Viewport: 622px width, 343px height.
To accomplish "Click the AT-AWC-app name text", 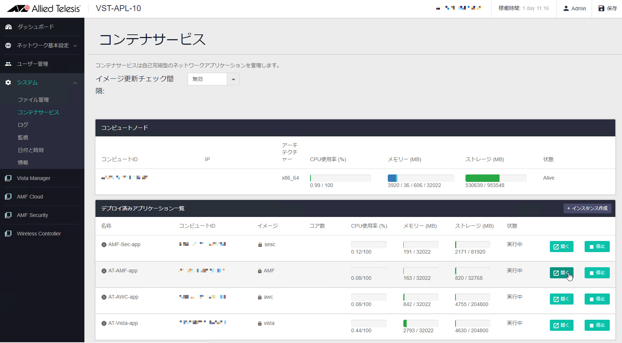I will click(123, 297).
